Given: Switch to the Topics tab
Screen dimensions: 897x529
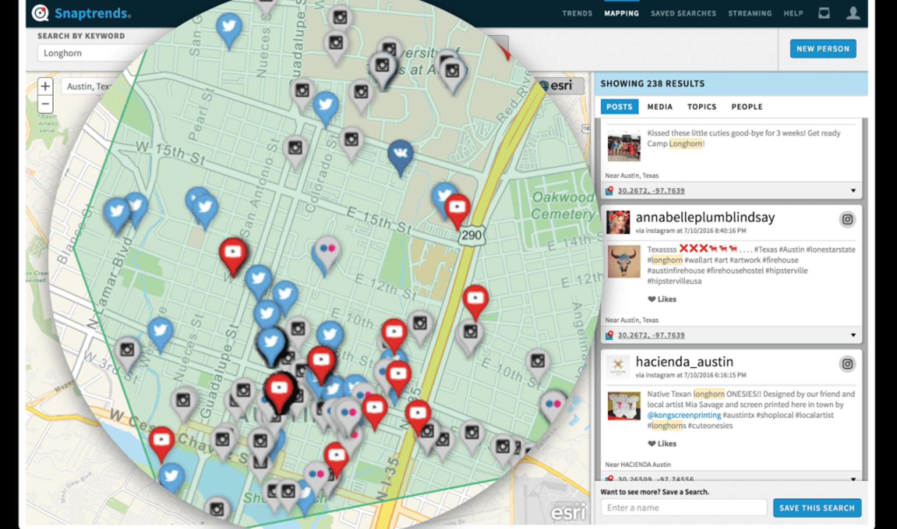Looking at the screenshot, I should click(702, 107).
